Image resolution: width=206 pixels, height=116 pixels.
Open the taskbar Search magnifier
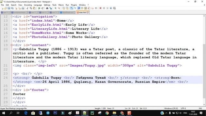pyautogui.click(x=11, y=113)
